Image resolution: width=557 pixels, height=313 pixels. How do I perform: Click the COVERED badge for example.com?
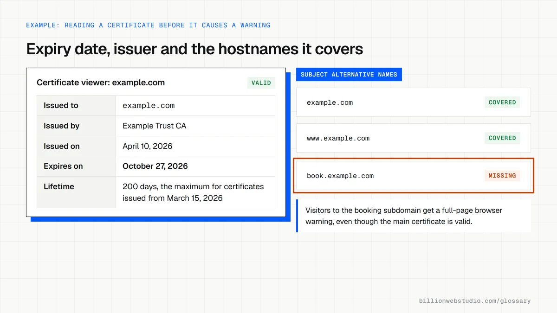coord(502,102)
